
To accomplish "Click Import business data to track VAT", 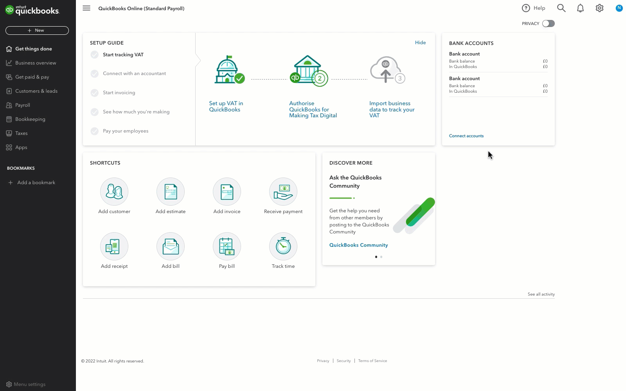I will (x=392, y=109).
